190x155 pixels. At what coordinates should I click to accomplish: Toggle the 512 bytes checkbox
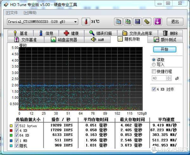16,126
